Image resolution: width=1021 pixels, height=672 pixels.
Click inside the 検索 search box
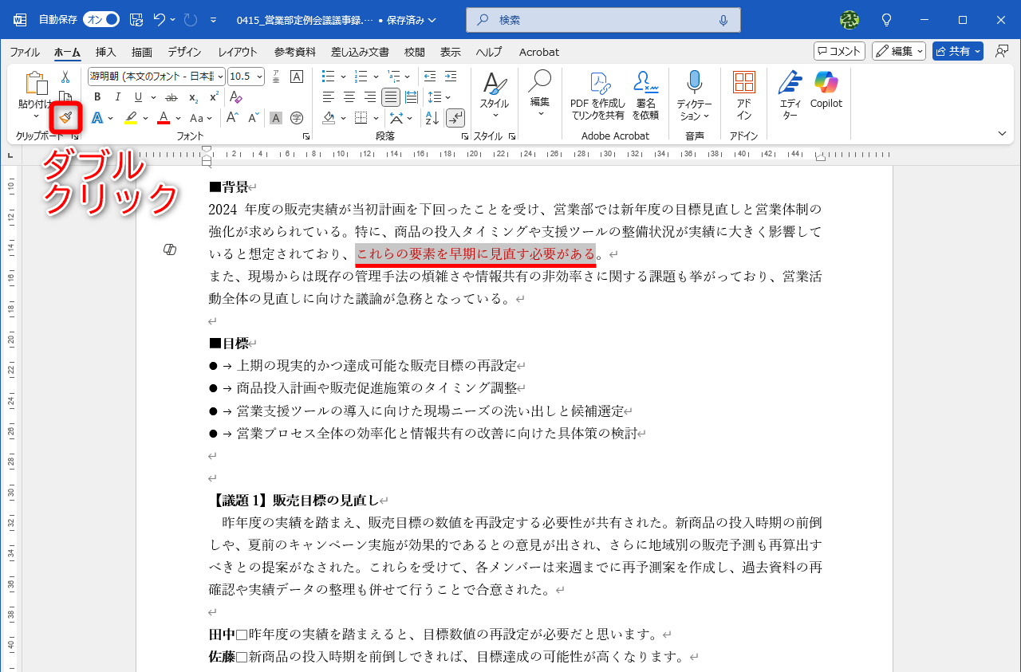click(x=602, y=19)
